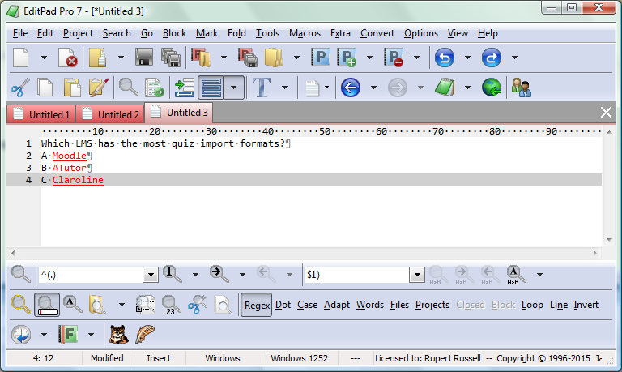Click the Count Matches 123 magnifier icon
Image resolution: width=622 pixels, height=372 pixels.
(171, 305)
